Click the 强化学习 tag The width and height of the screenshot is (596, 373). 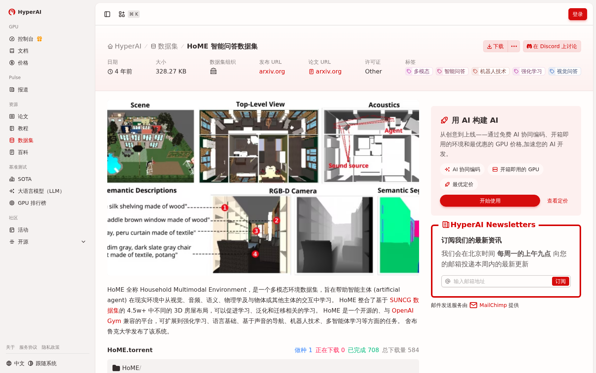pos(529,71)
